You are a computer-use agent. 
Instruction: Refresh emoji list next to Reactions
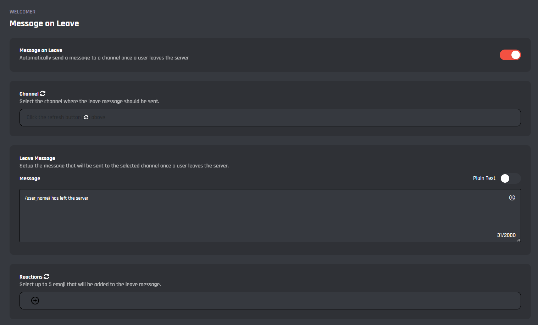[46, 276]
